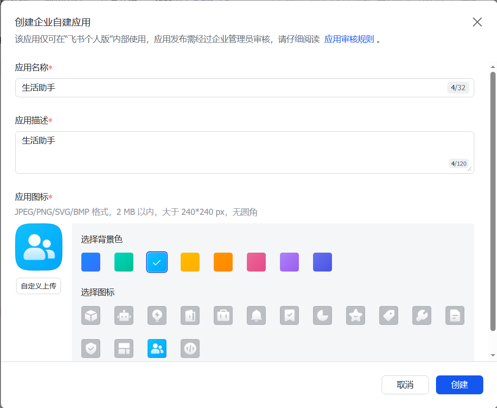Pick the orange background color

[223, 262]
